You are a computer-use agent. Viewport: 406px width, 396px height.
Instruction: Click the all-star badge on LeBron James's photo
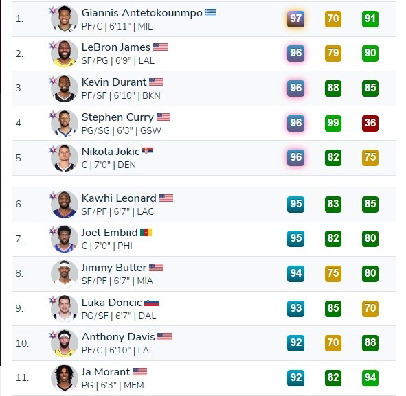pos(53,46)
